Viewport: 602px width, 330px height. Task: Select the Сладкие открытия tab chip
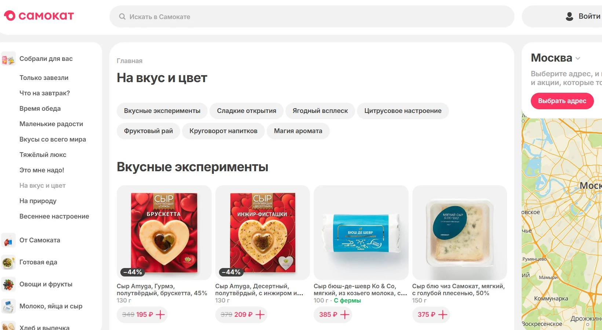(247, 111)
